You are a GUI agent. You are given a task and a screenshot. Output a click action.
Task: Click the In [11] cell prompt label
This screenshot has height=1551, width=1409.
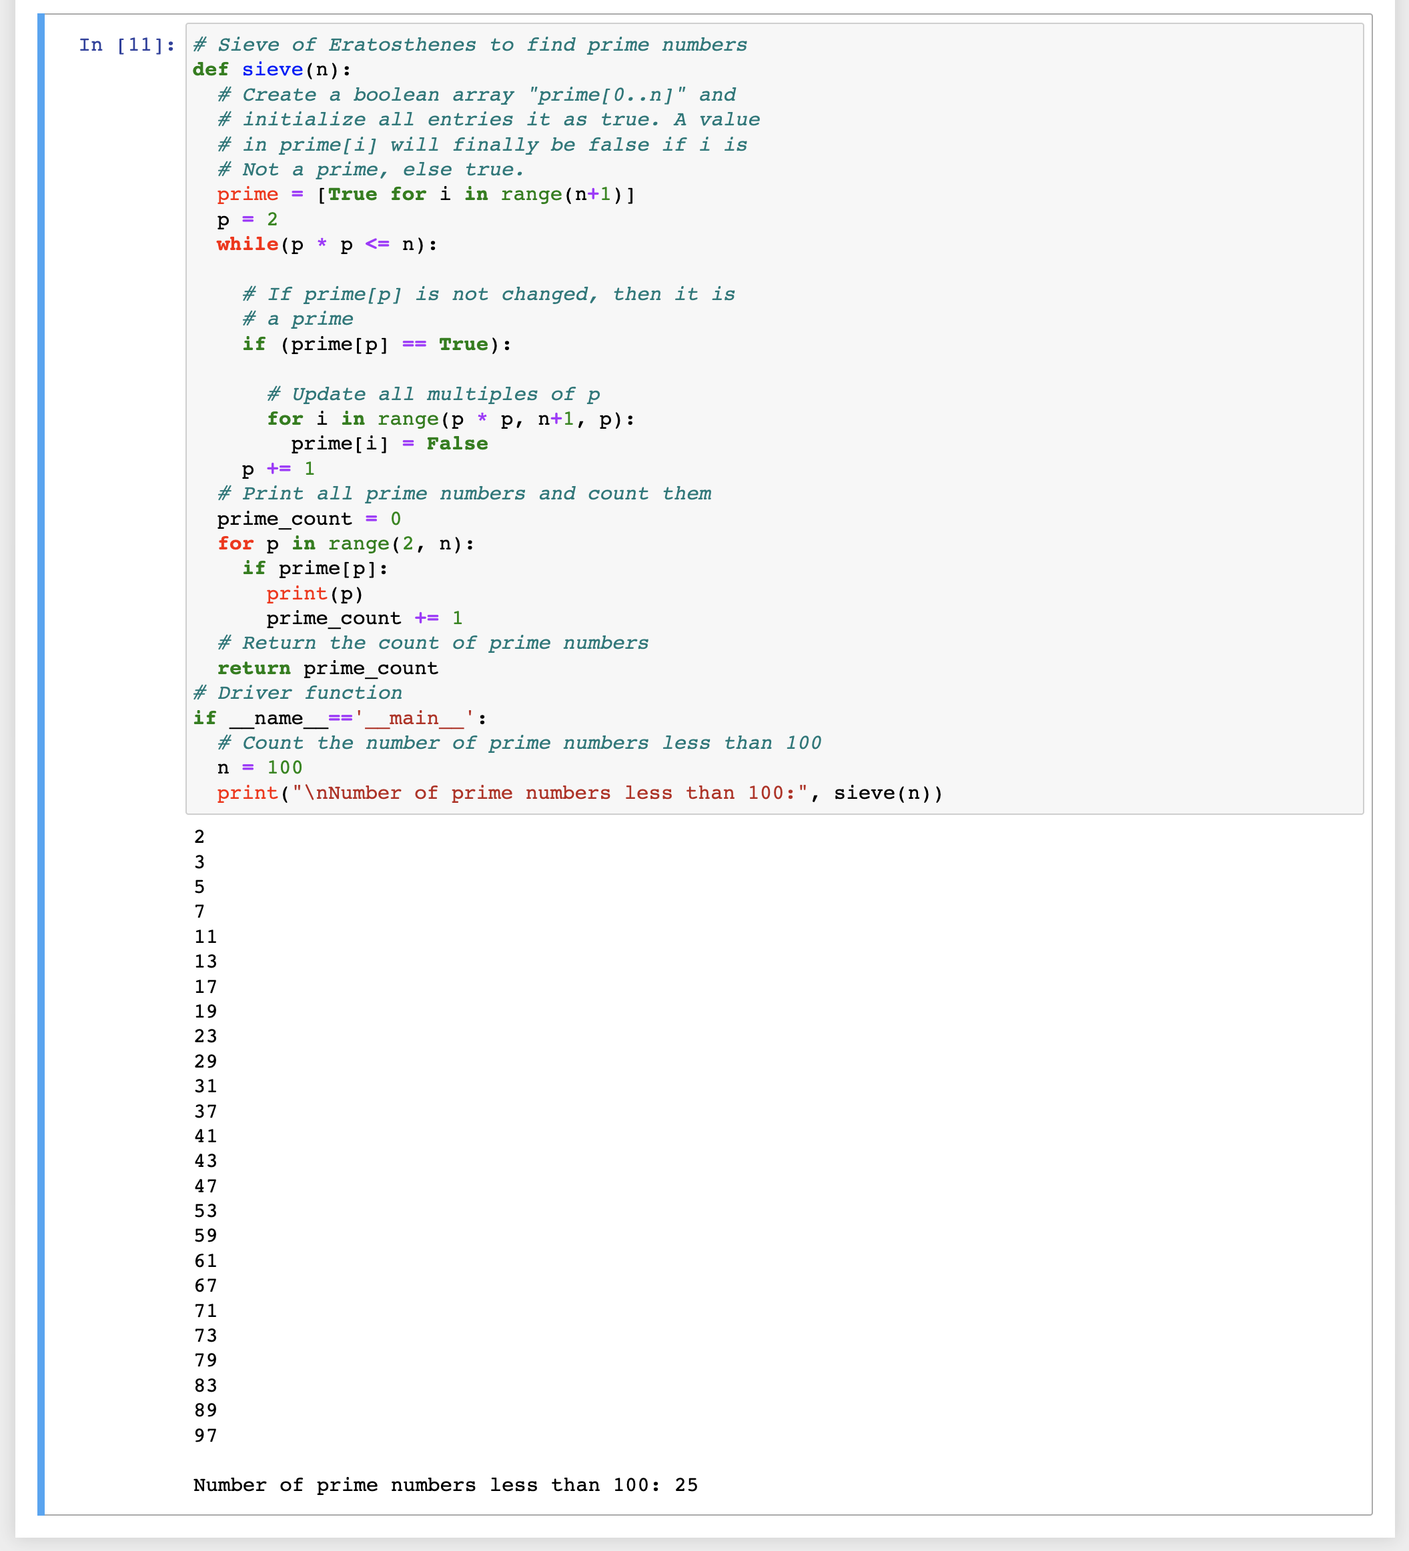point(126,45)
